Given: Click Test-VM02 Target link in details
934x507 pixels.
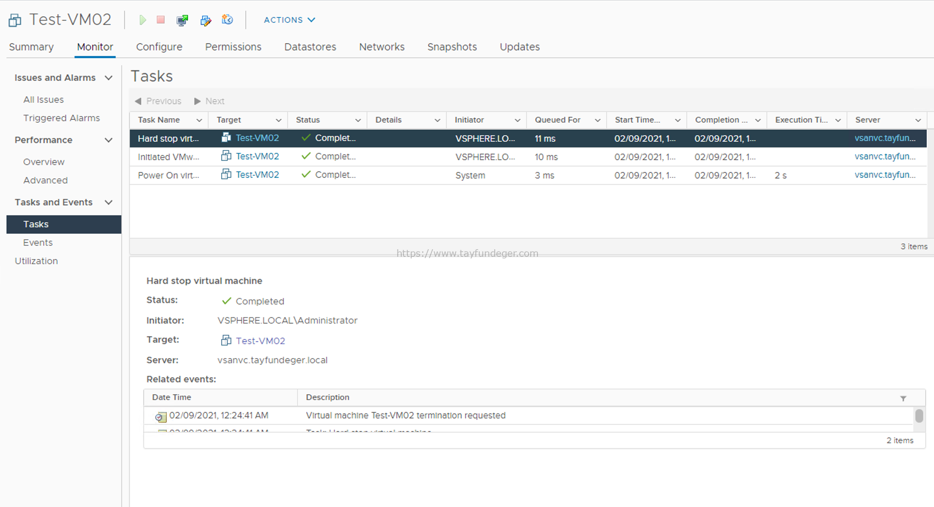Looking at the screenshot, I should pyautogui.click(x=260, y=341).
